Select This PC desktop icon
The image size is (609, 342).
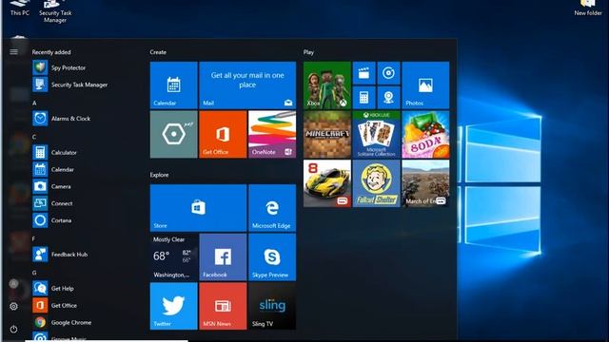[x=20, y=8]
